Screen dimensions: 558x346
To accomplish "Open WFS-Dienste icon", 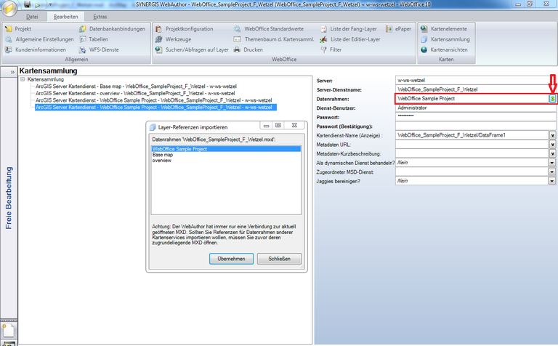I will (83, 49).
